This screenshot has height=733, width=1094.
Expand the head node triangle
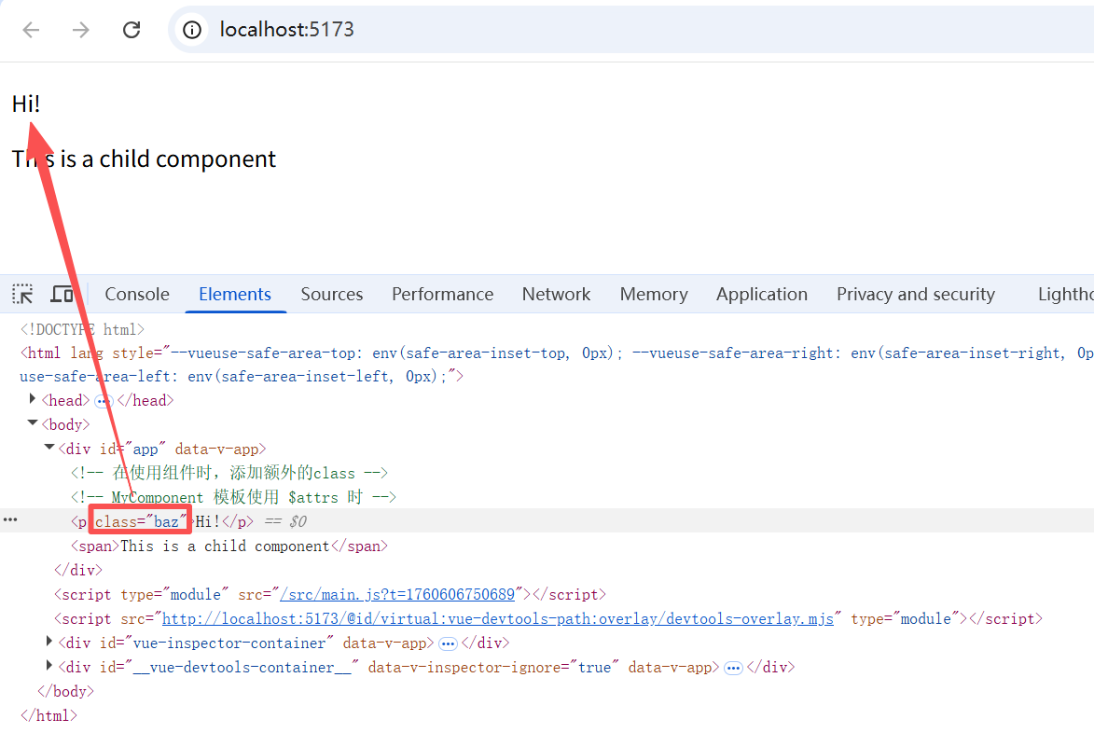[x=32, y=399]
